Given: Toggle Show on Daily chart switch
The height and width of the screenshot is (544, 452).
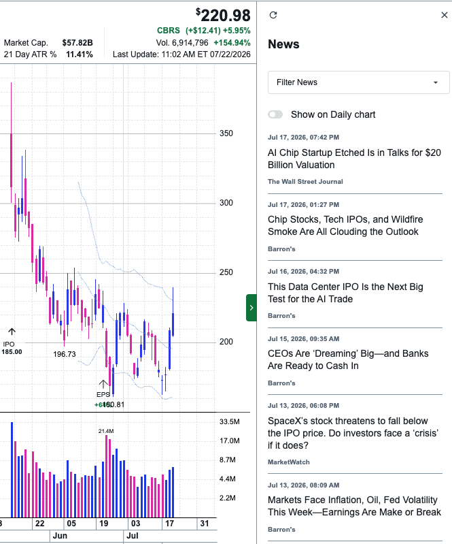Looking at the screenshot, I should (x=275, y=114).
